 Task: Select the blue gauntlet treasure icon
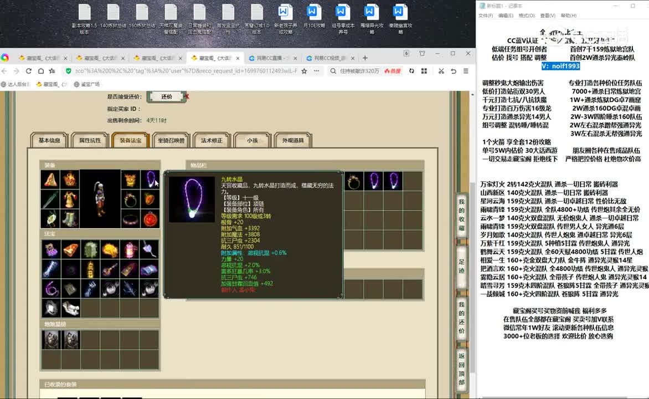coord(90,288)
